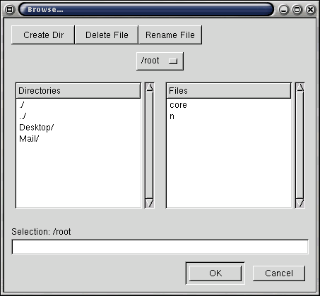Minimize the Browse window
The image size is (320, 296).
tap(283, 10)
